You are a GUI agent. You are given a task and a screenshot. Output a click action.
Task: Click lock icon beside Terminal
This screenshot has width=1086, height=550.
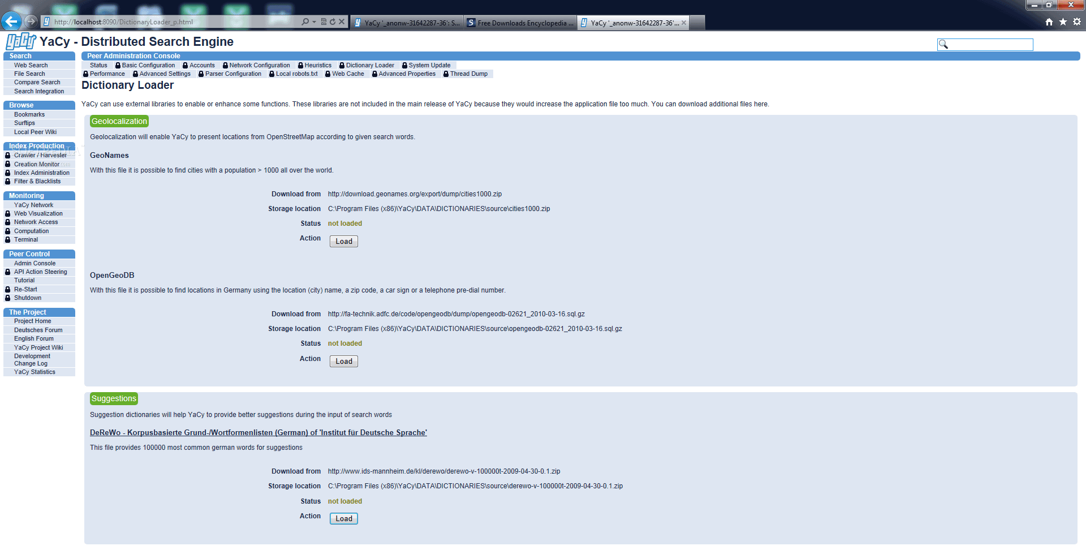8,239
